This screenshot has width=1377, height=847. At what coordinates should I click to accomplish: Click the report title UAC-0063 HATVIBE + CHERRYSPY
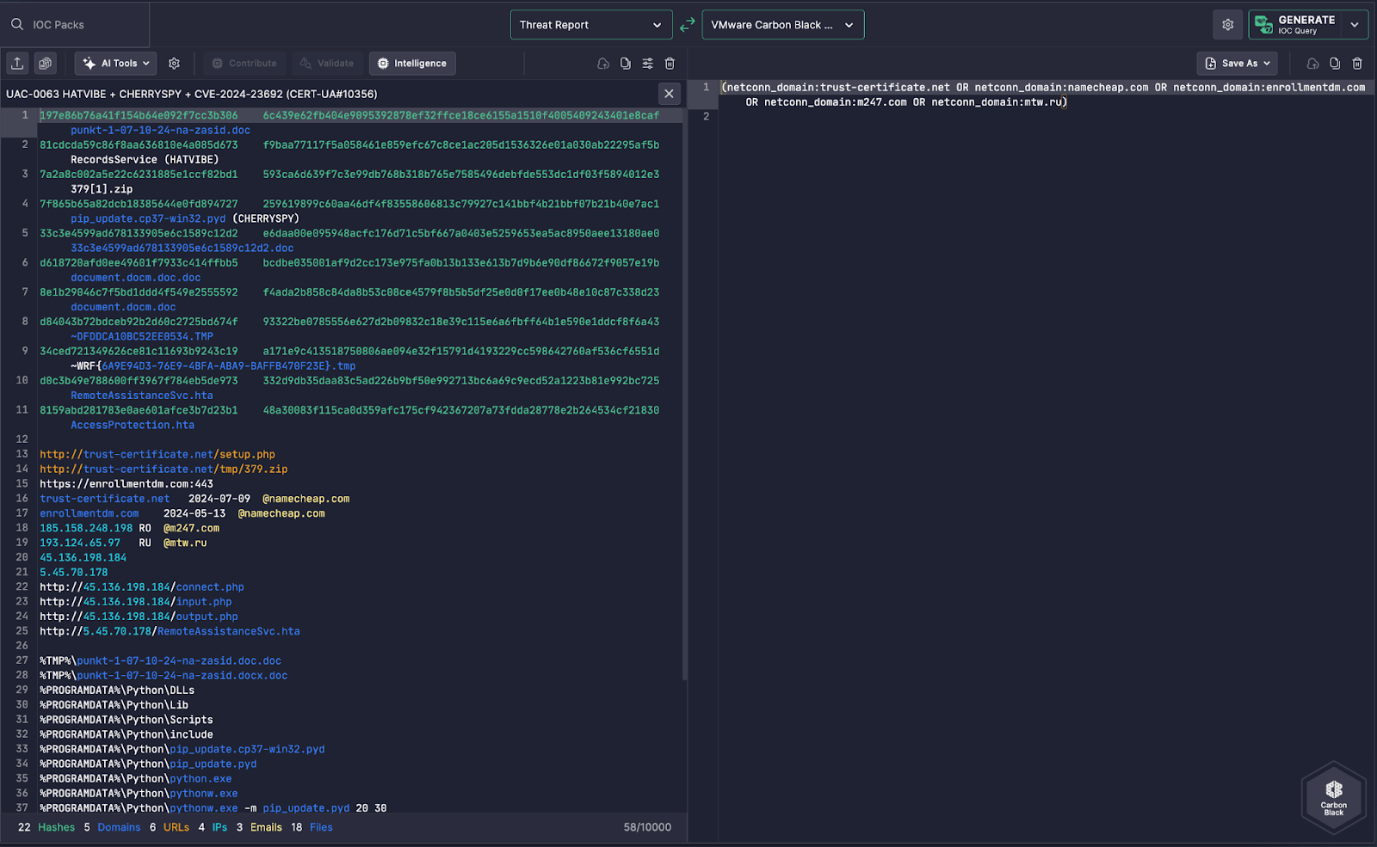pos(191,94)
